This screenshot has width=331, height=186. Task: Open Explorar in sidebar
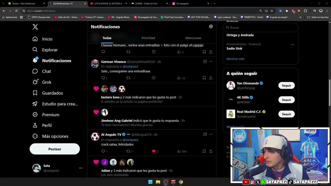pos(45,50)
